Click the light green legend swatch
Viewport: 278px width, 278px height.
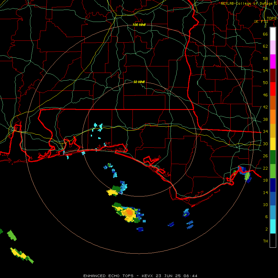click(x=273, y=171)
